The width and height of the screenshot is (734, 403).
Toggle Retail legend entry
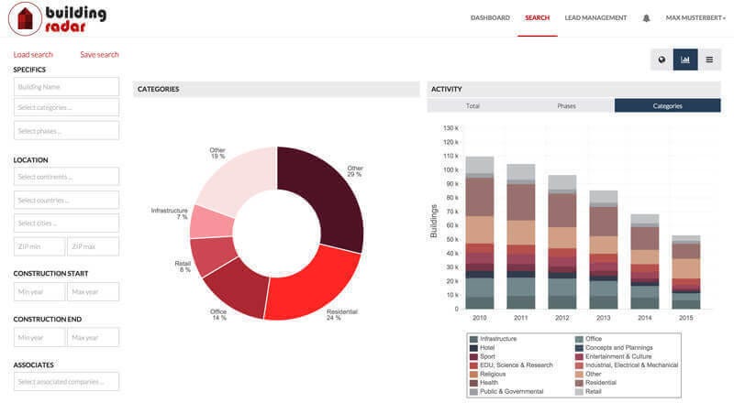click(x=588, y=391)
